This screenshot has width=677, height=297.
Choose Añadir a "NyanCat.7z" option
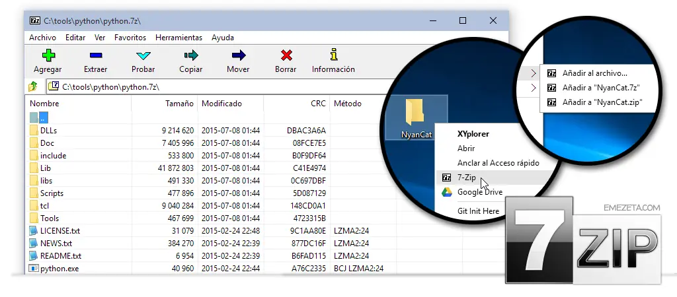600,88
